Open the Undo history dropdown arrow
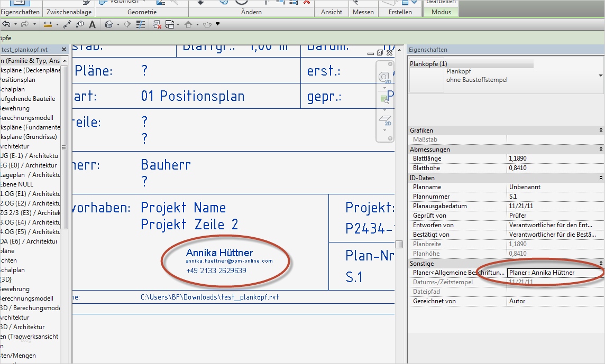This screenshot has width=605, height=364. tap(15, 24)
